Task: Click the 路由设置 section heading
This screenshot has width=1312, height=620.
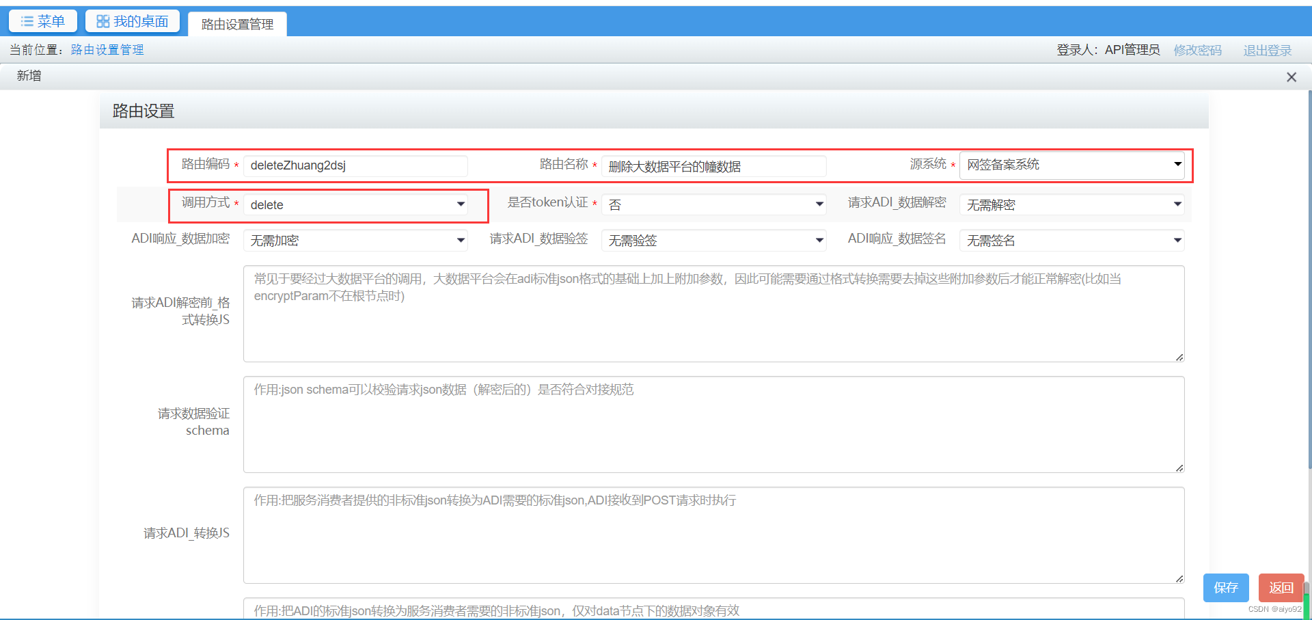Action: coord(143,111)
